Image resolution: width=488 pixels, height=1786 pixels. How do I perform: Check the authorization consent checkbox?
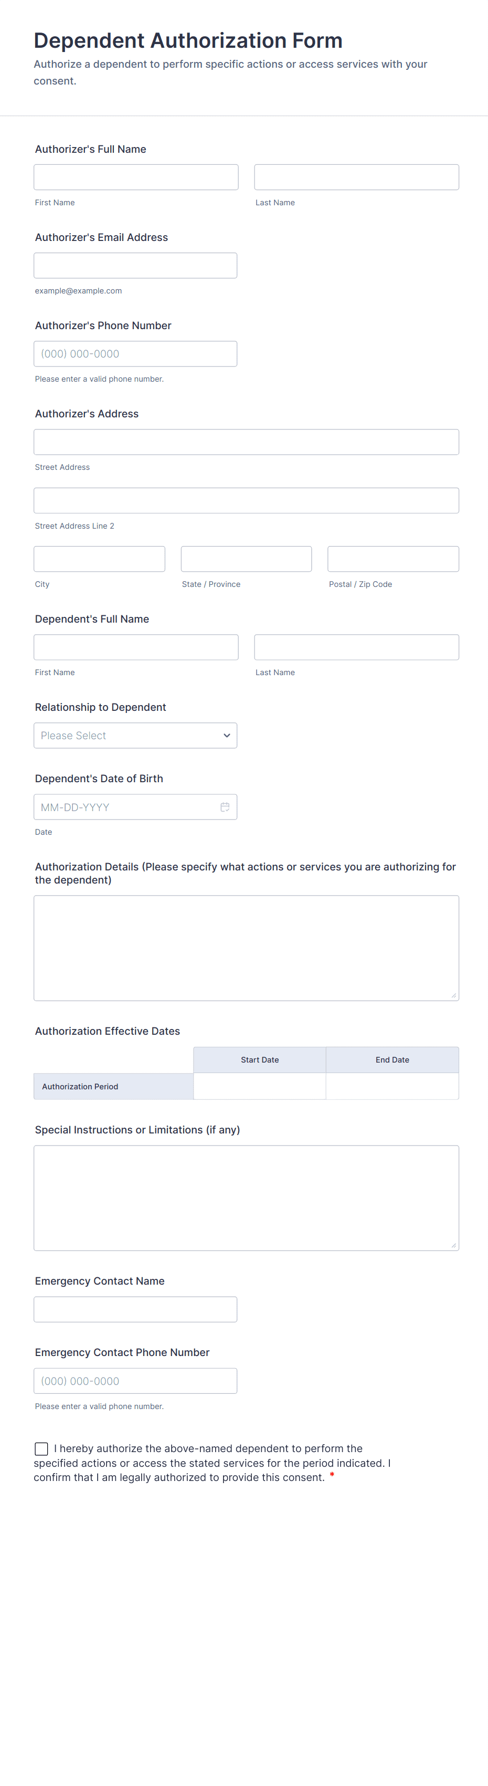pos(41,1448)
